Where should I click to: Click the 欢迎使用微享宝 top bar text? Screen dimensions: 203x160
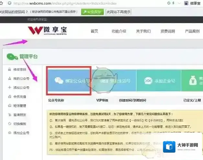pos(37,19)
